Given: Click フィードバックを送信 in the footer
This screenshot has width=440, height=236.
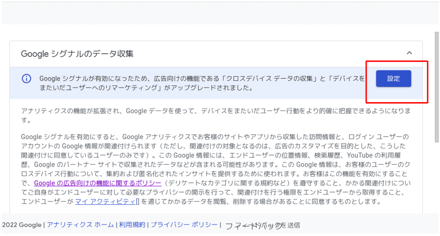Looking at the screenshot, I should pyautogui.click(x=262, y=226).
